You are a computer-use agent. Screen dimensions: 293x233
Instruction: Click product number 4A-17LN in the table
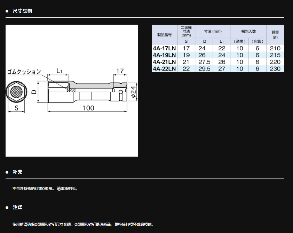pos(164,49)
